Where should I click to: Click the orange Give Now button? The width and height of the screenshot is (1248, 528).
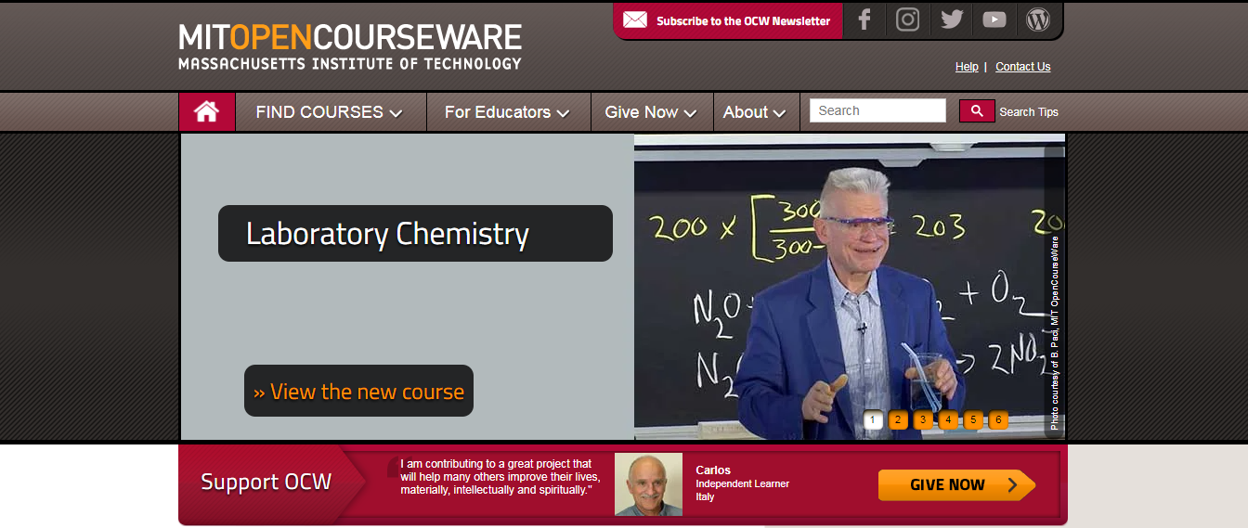click(956, 484)
